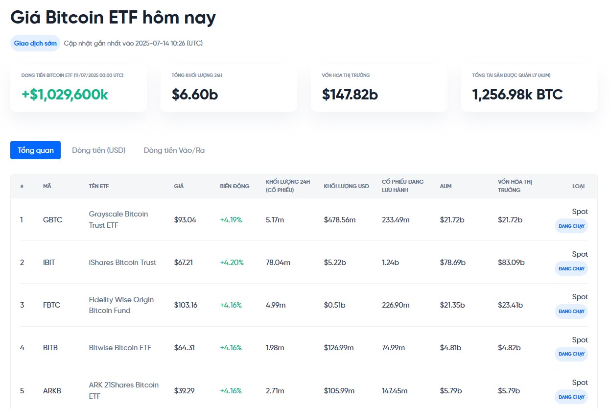Open ARK 21Shares Bitcoin ETF link
The image size is (610, 409).
click(124, 390)
